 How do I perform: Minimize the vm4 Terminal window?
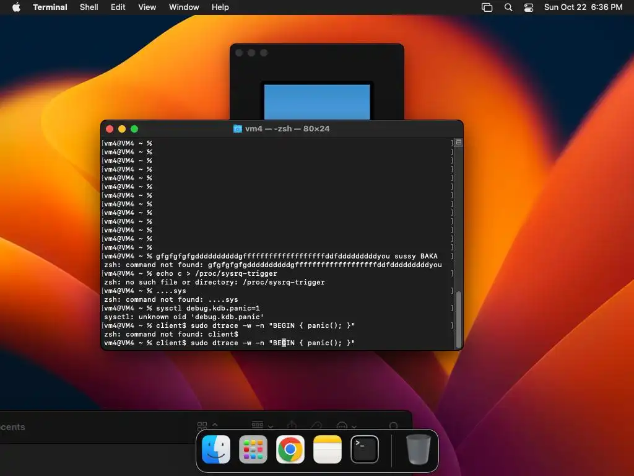click(x=122, y=129)
